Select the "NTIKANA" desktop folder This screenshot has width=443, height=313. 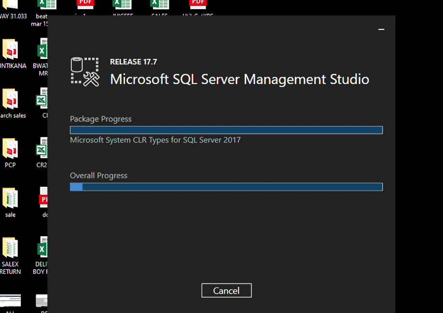coord(13,54)
